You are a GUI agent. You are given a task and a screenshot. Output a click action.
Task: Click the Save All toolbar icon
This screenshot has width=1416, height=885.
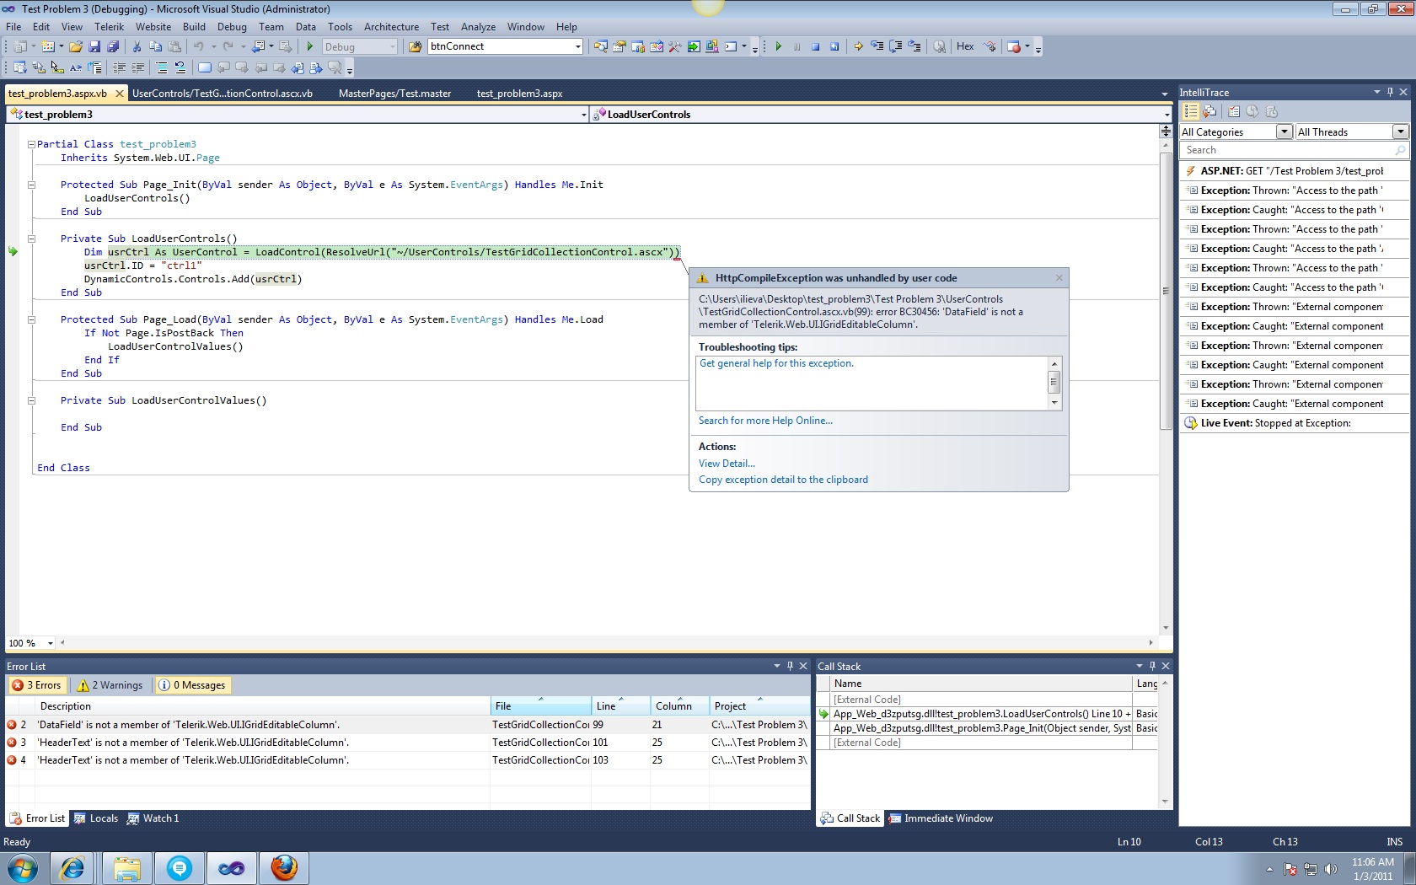(x=113, y=47)
